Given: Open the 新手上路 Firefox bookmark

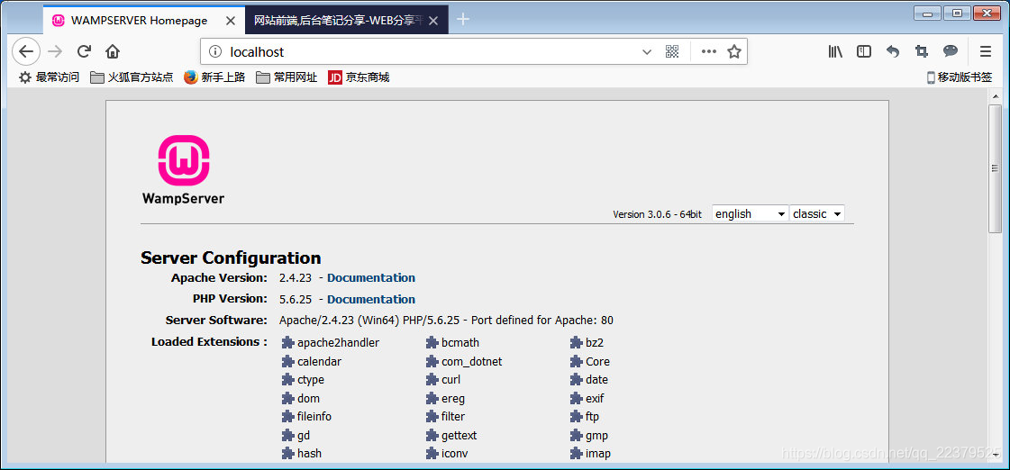Looking at the screenshot, I should [x=214, y=78].
